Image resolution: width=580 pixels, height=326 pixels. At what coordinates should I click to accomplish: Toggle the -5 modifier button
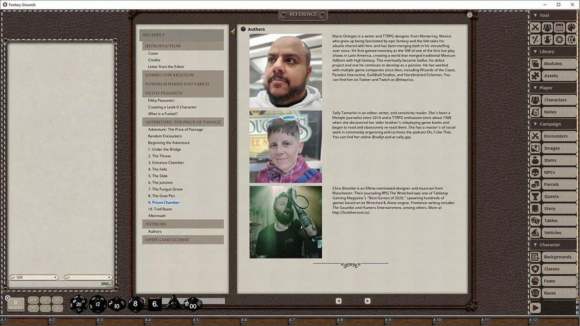(x=57, y=308)
